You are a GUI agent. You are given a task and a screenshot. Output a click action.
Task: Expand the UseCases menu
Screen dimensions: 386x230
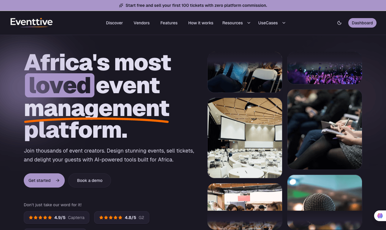click(x=268, y=23)
